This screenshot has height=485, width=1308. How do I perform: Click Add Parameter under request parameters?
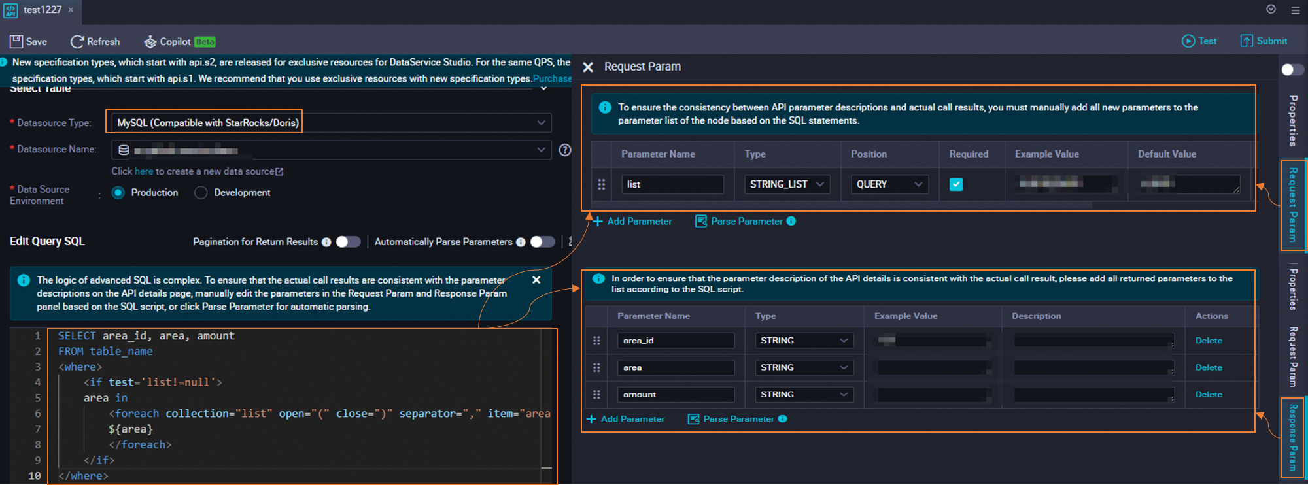pyautogui.click(x=632, y=222)
